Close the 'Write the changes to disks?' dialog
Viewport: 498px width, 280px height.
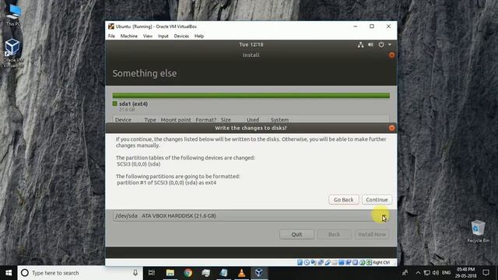pyautogui.click(x=391, y=128)
